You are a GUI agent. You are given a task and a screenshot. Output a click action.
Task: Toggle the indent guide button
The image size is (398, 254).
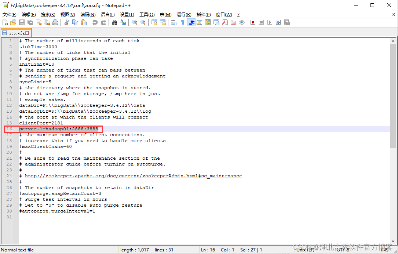coord(191,23)
